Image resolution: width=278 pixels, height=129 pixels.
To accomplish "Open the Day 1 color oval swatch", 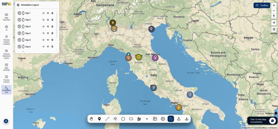I will click(x=23, y=13).
